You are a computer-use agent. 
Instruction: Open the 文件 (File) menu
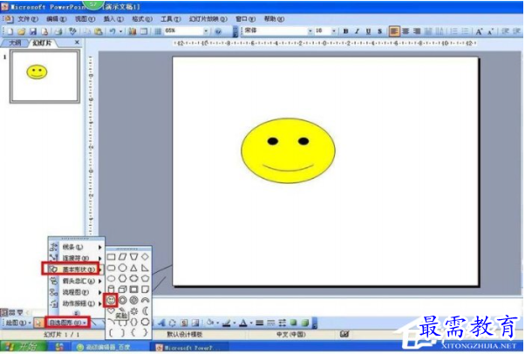28,19
